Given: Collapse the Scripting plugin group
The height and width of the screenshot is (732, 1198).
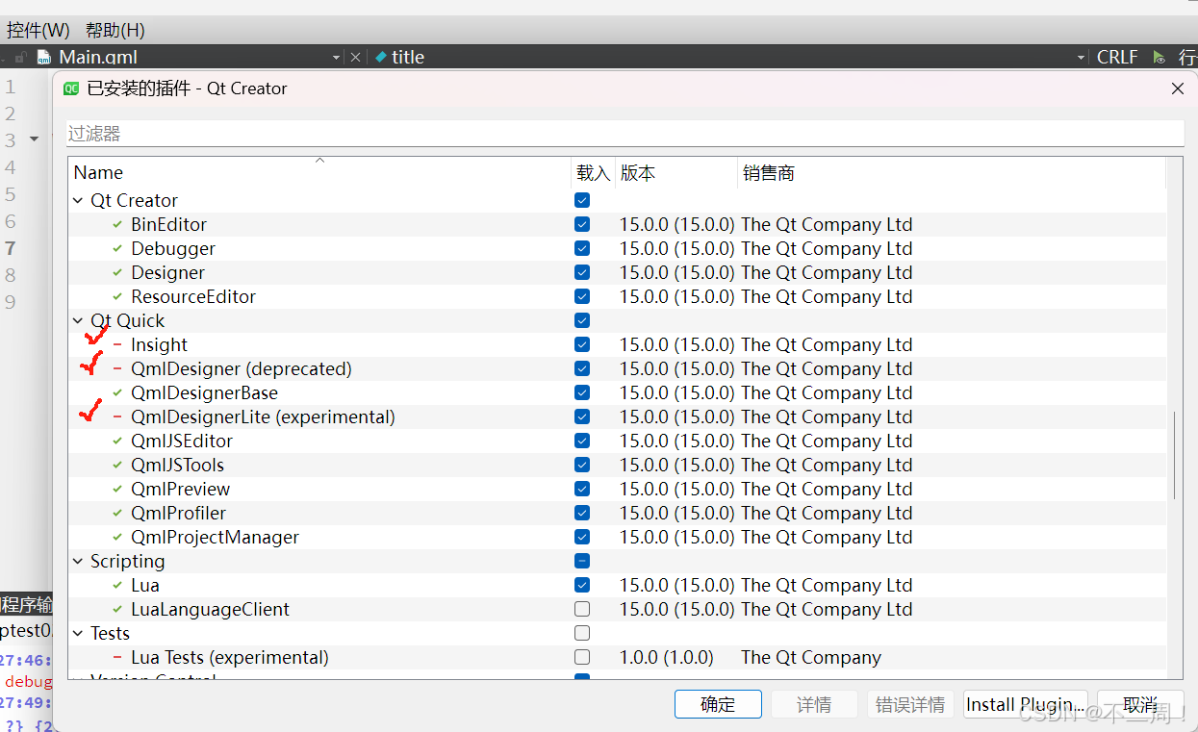Looking at the screenshot, I should (x=78, y=562).
